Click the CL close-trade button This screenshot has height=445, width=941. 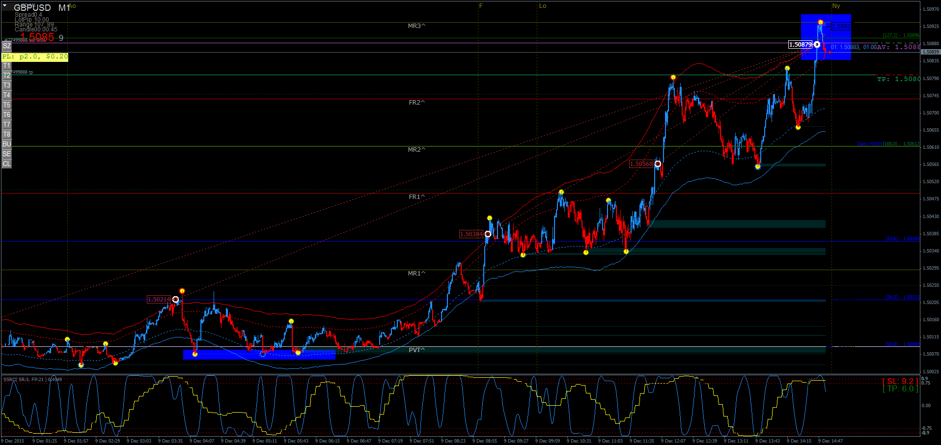pos(7,164)
